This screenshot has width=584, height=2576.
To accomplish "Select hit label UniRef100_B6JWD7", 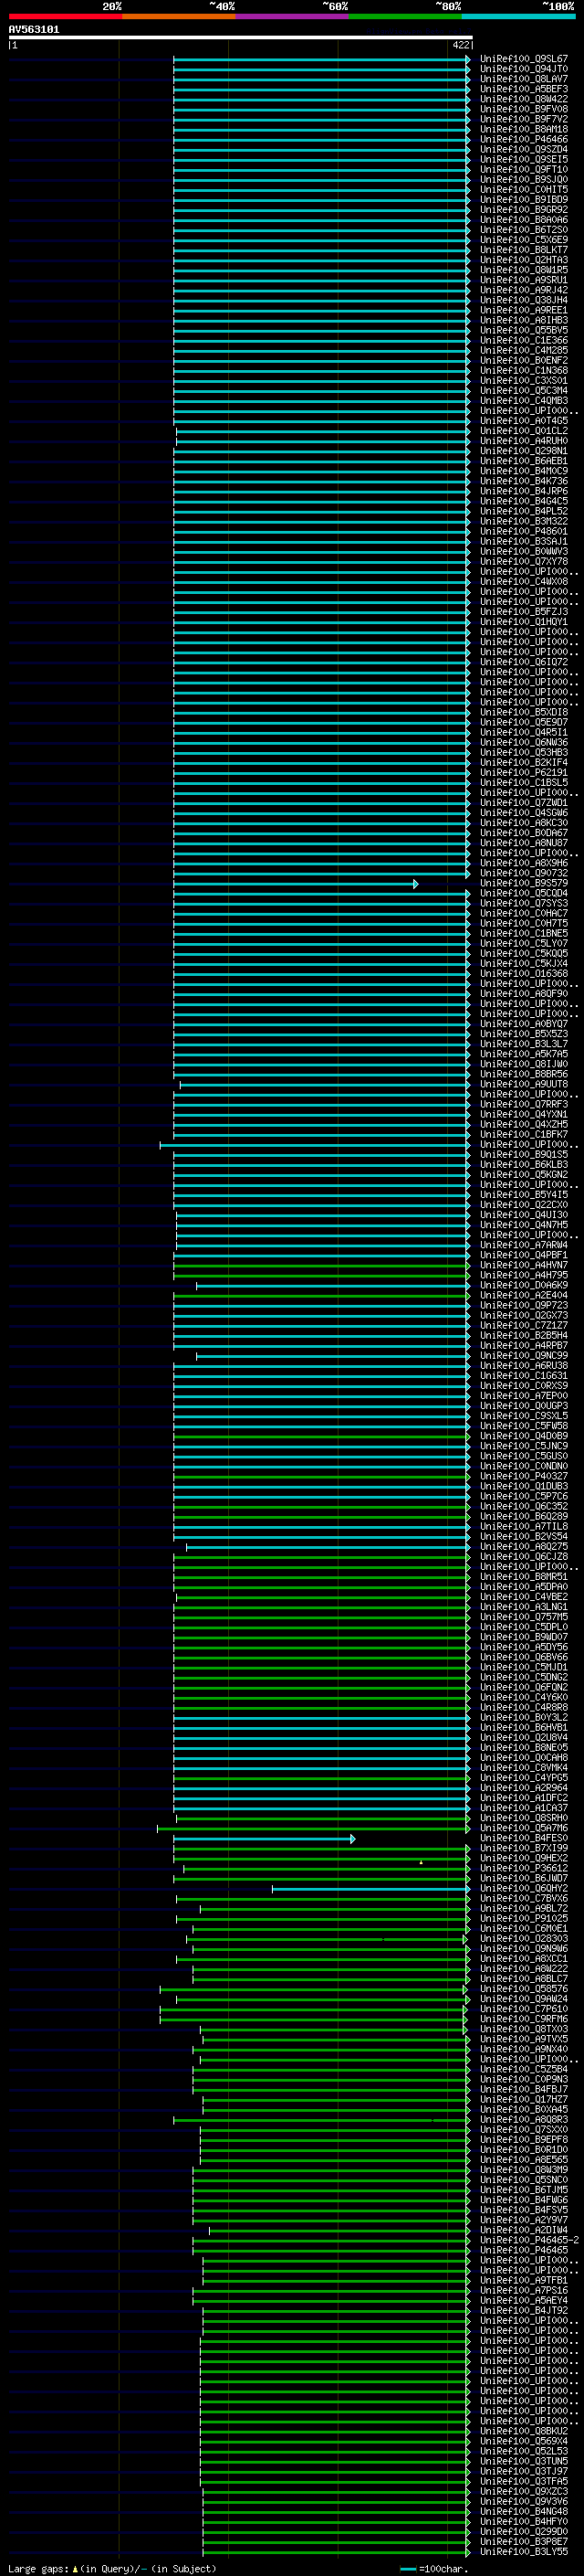I will [x=524, y=1878].
